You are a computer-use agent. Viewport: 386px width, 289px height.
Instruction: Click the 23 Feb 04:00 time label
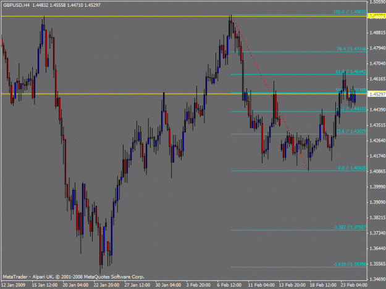pyautogui.click(x=354, y=285)
